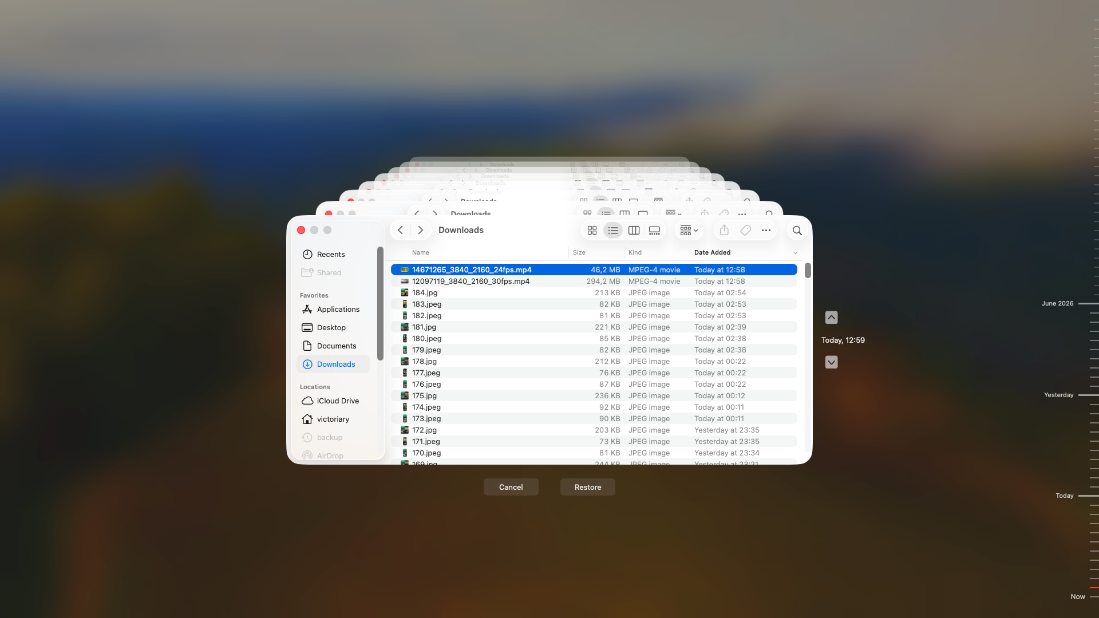This screenshot has width=1099, height=618.
Task: Open iCloud Drive in the sidebar
Action: click(333, 401)
